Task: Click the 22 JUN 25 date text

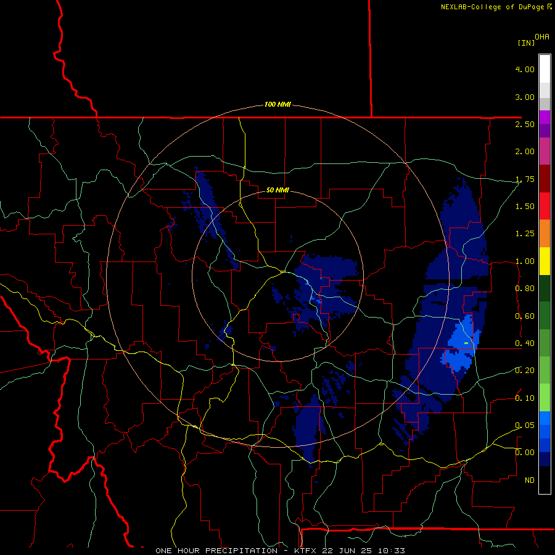Action: (348, 551)
